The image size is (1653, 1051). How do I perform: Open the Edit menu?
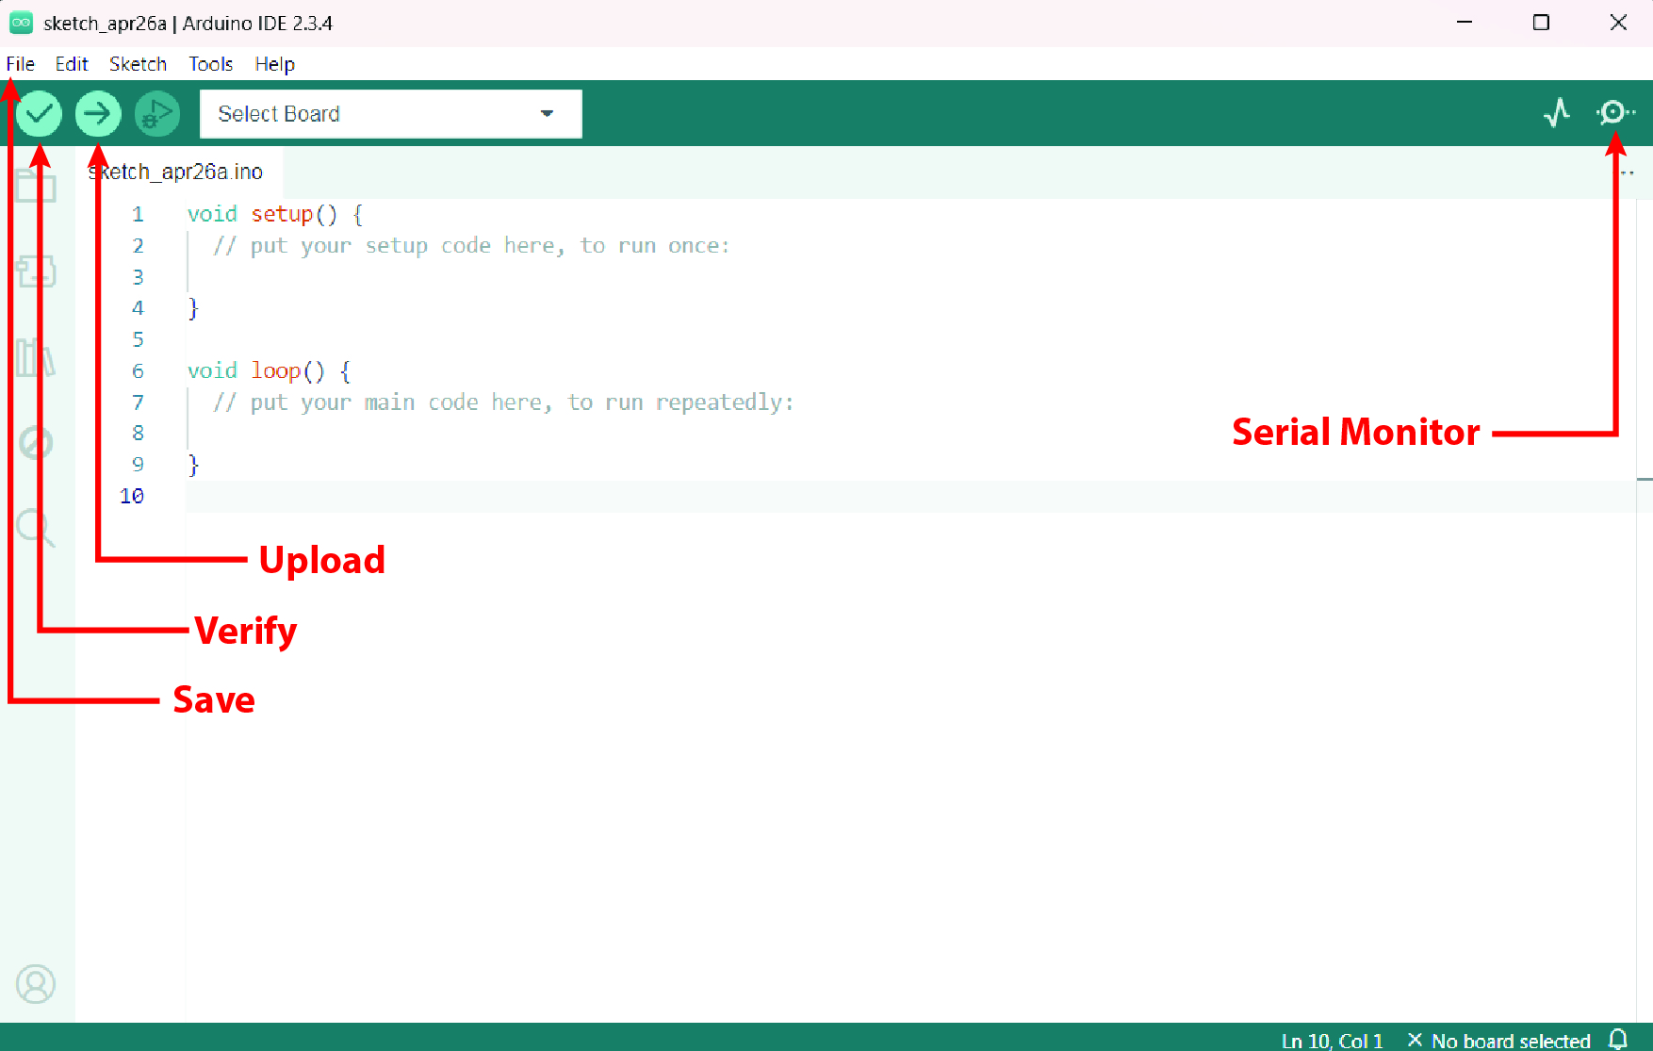(x=72, y=64)
